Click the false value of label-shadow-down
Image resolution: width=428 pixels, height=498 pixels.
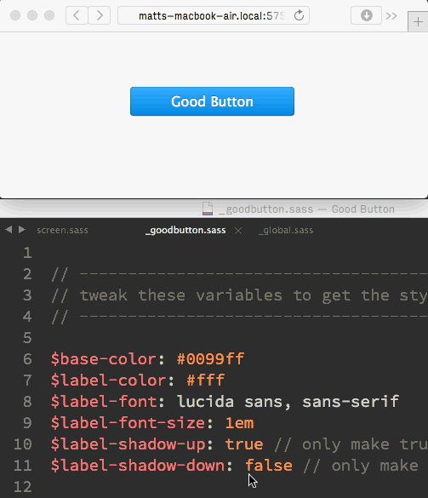(x=269, y=466)
